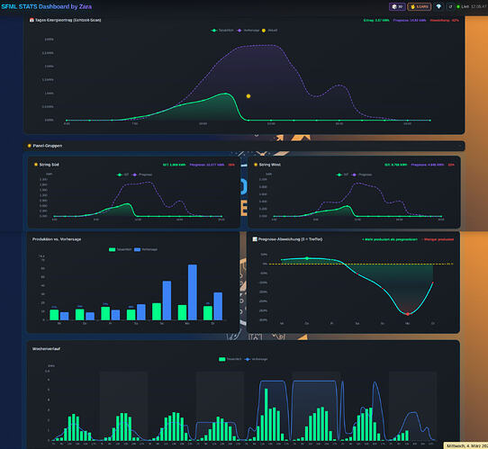
Task: Click the green peak point on Prognose-Abweichung curve
Action: pyautogui.click(x=307, y=258)
